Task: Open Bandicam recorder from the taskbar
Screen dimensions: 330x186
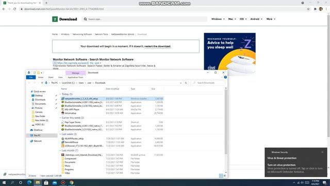Action: pos(63,182)
